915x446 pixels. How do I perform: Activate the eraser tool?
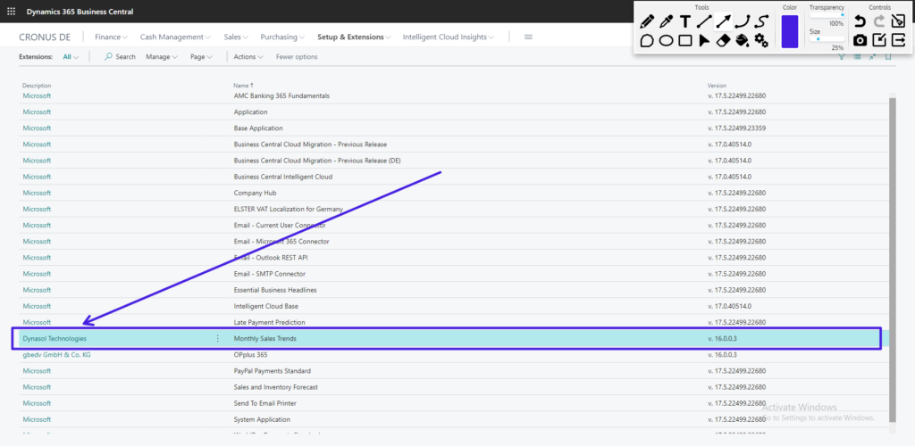(x=723, y=40)
